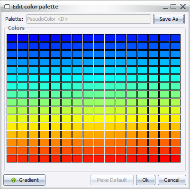Select the top-right blue swatch in first row

click(175, 38)
